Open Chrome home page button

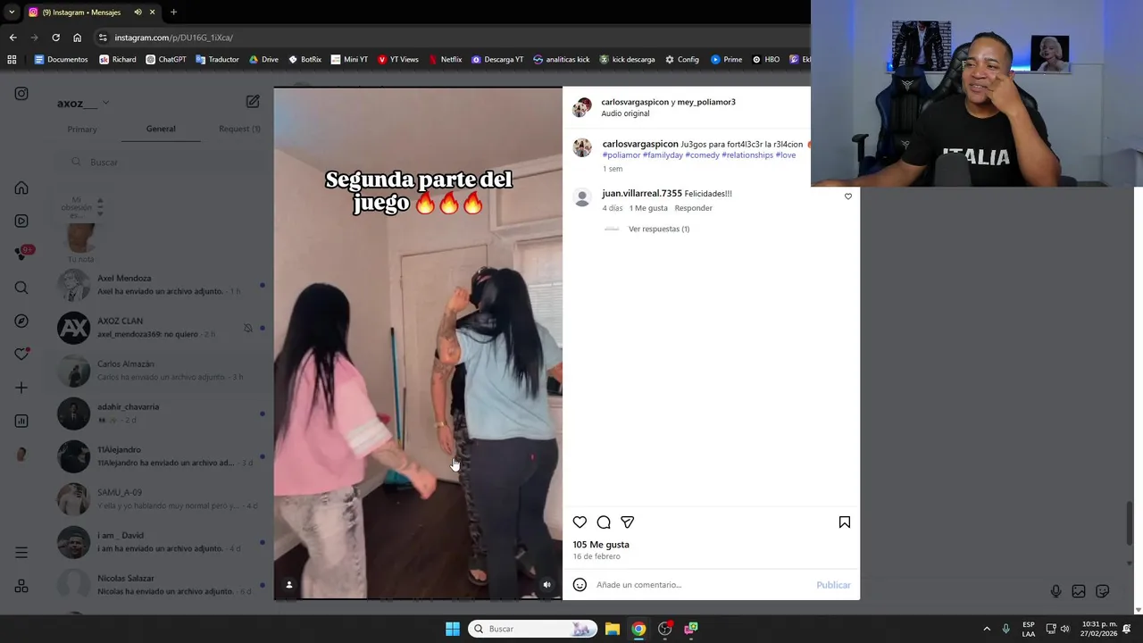click(x=77, y=38)
